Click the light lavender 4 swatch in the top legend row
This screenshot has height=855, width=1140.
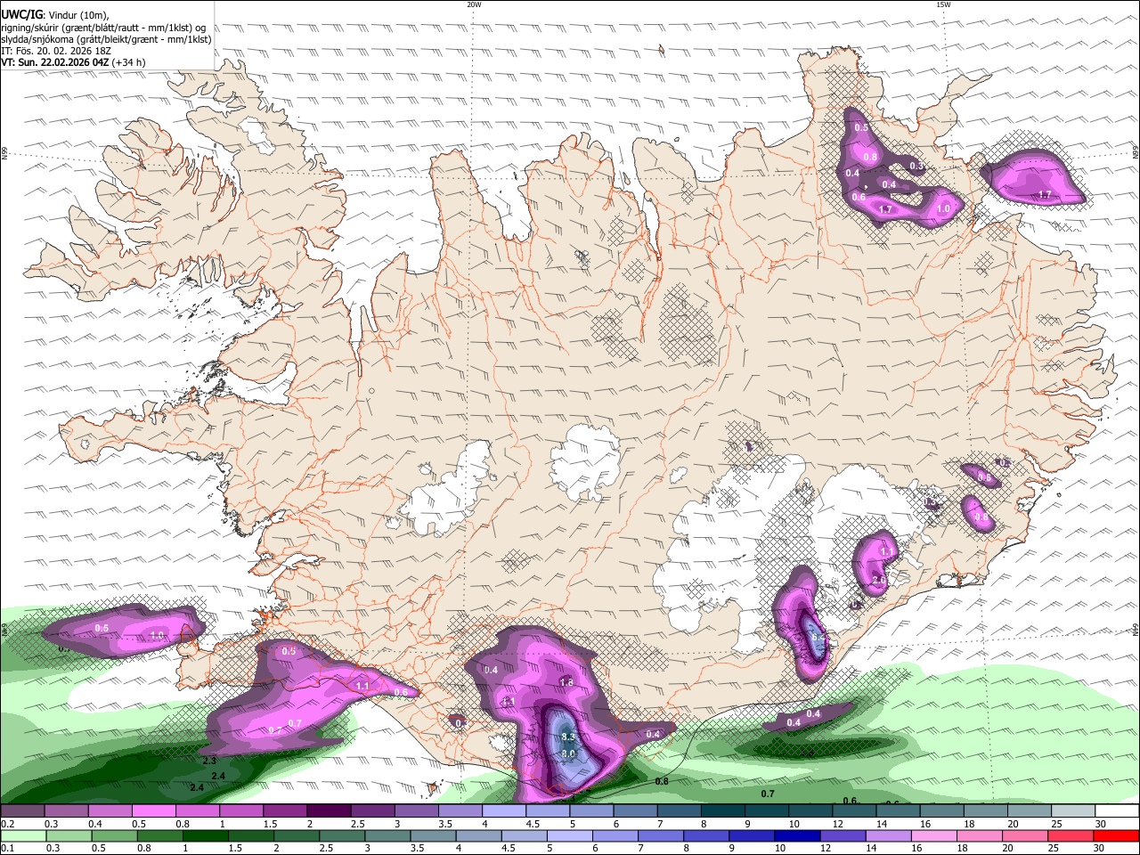click(504, 811)
